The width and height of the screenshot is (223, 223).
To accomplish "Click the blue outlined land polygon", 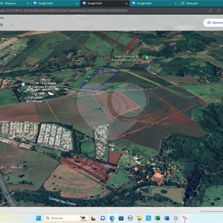I will (x=98, y=81).
